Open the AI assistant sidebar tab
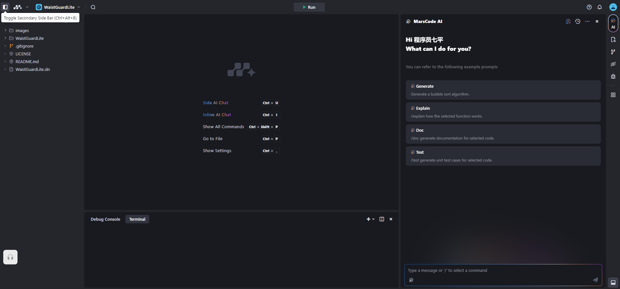 [x=613, y=24]
